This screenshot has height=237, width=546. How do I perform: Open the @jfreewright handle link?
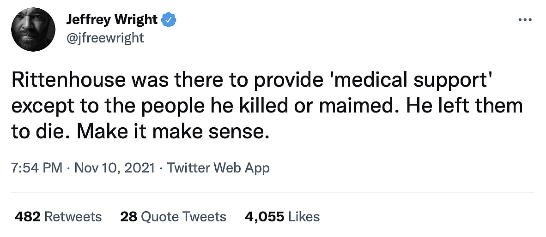105,37
